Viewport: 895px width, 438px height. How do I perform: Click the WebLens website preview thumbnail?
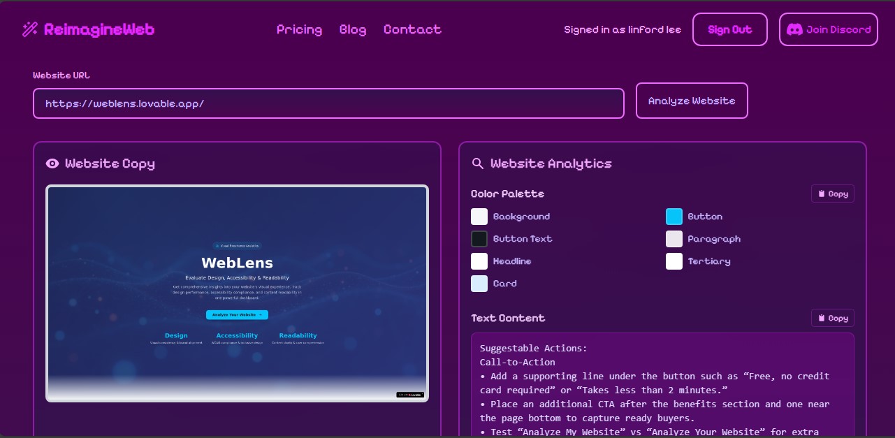tap(237, 293)
